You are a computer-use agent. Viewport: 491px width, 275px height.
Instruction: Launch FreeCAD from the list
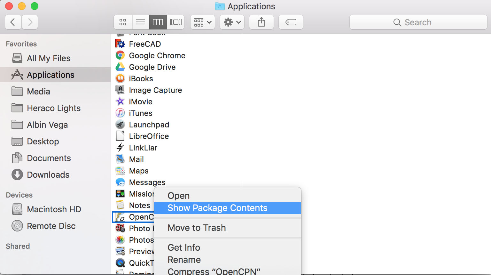[x=144, y=44]
